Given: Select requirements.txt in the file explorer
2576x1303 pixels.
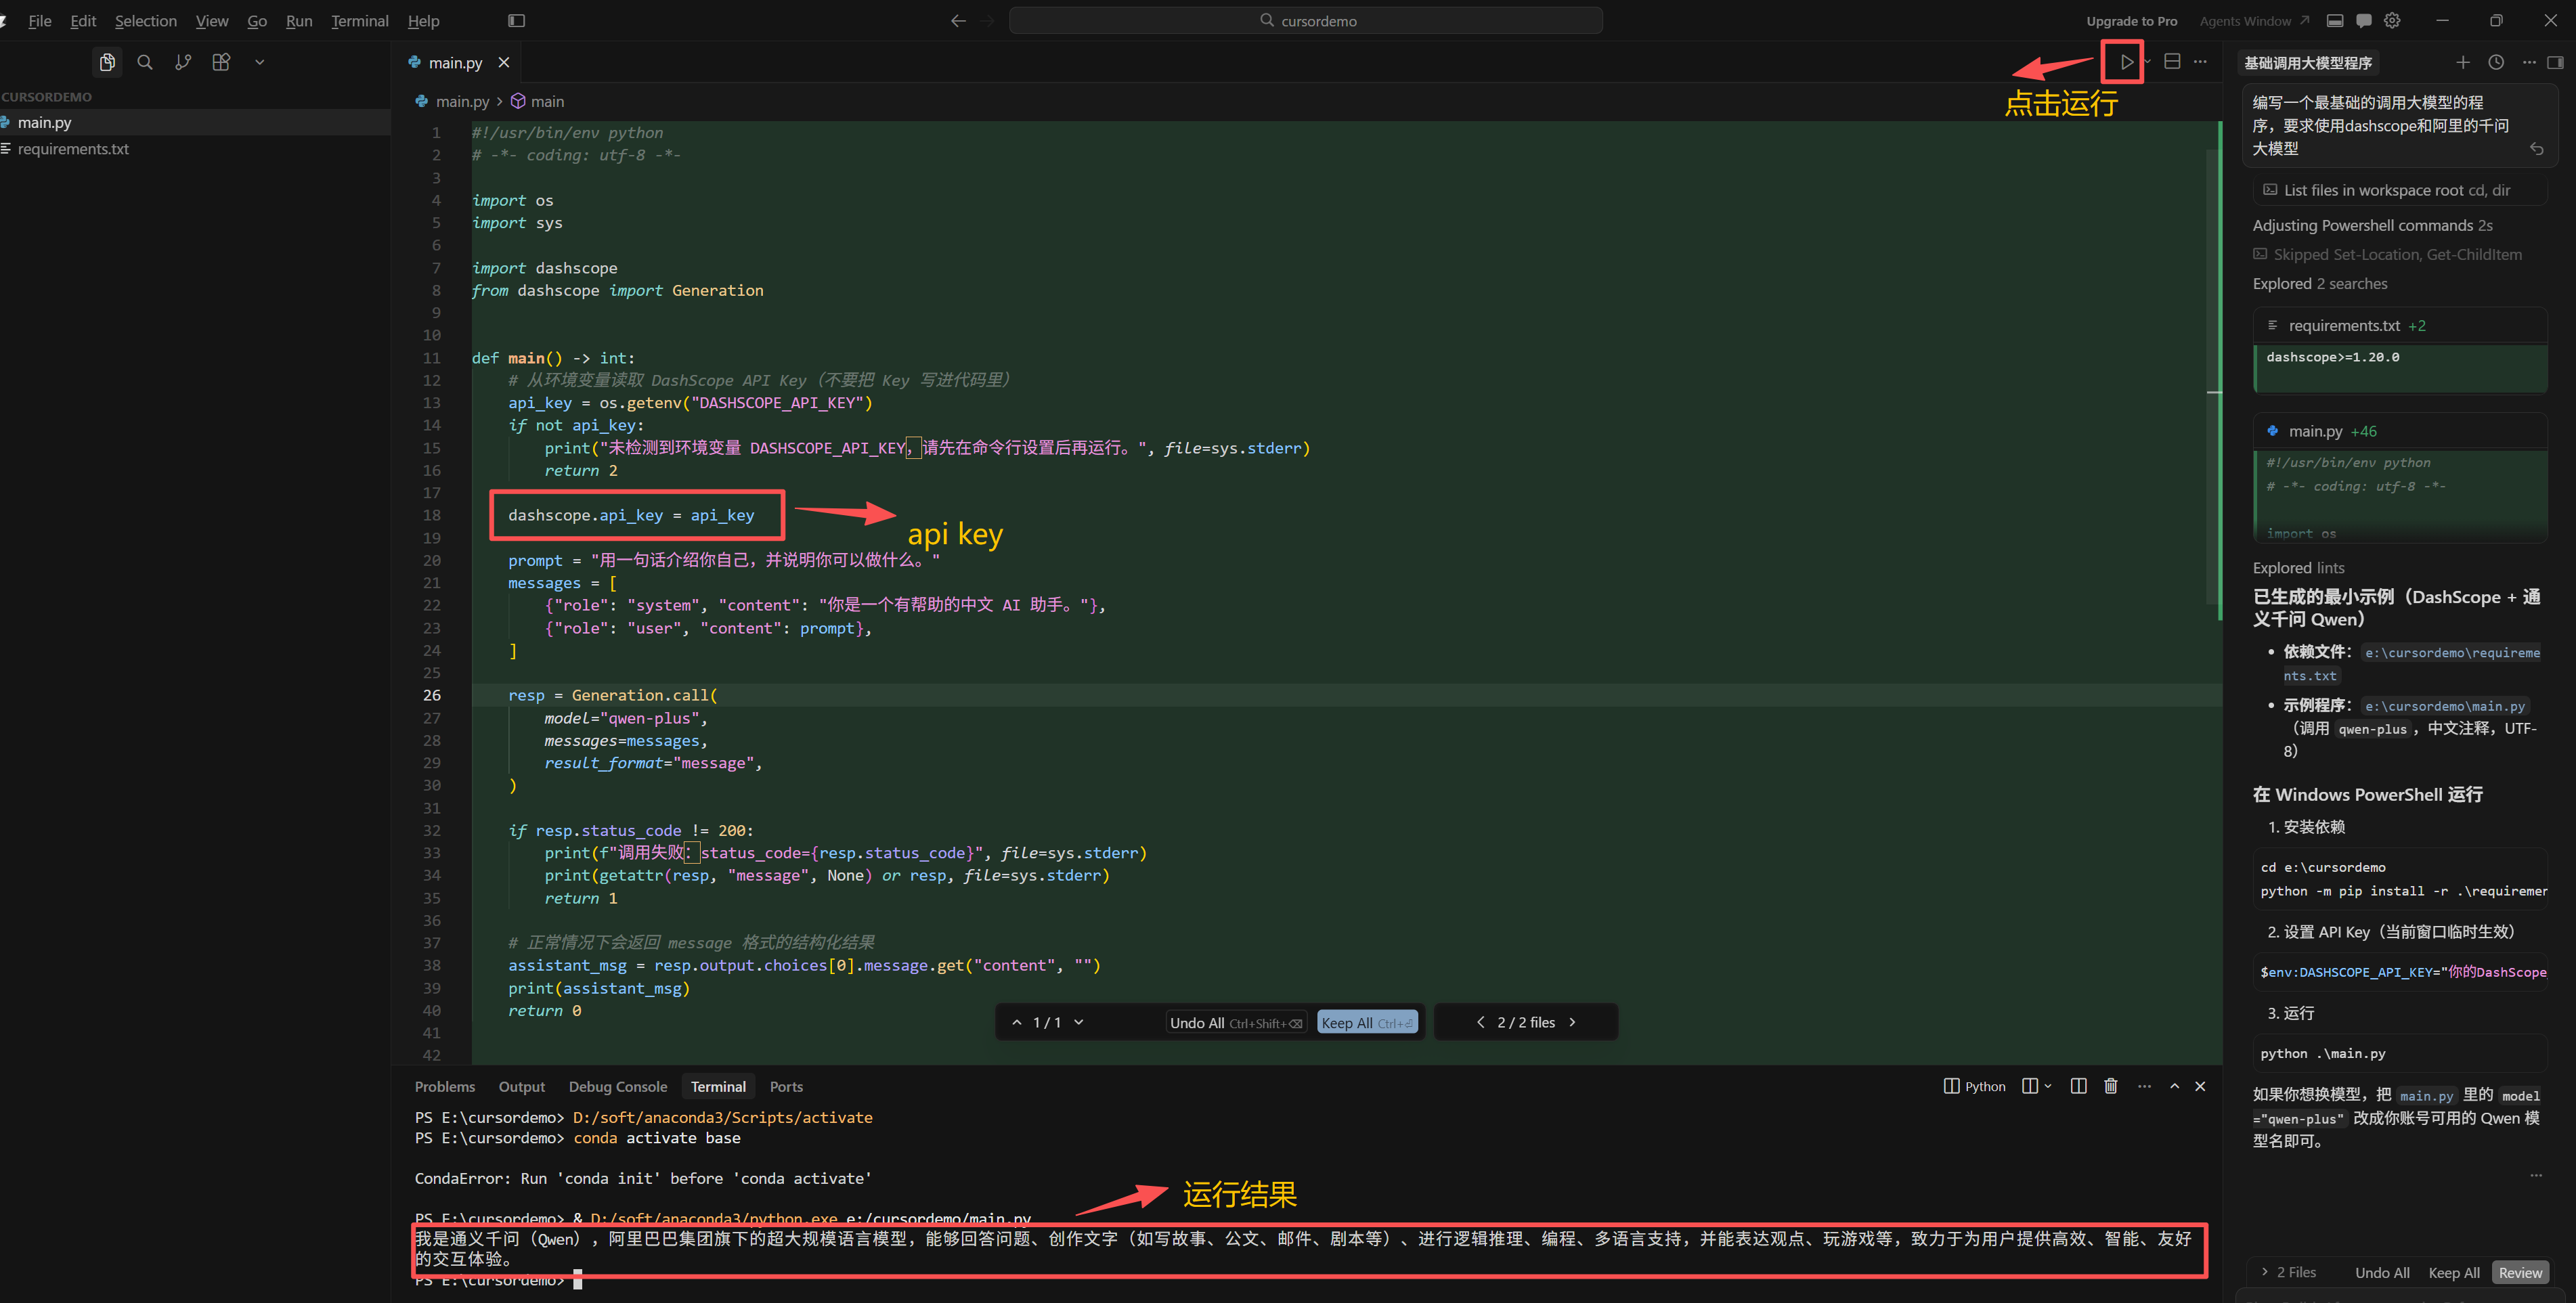Looking at the screenshot, I should tap(195, 149).
